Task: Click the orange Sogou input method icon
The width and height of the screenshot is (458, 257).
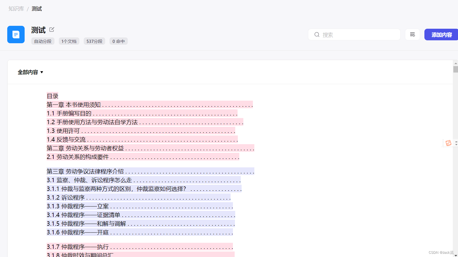Action: [x=448, y=143]
